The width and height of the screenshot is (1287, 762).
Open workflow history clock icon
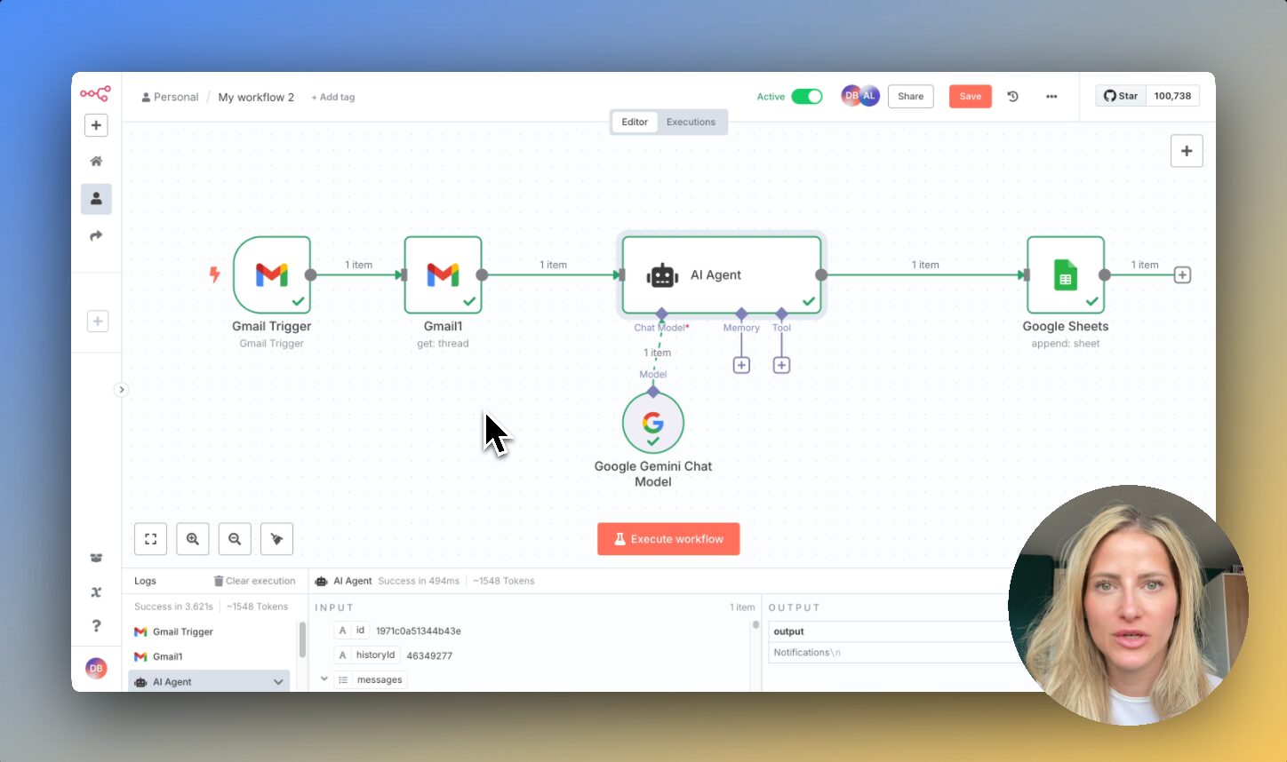point(1012,96)
